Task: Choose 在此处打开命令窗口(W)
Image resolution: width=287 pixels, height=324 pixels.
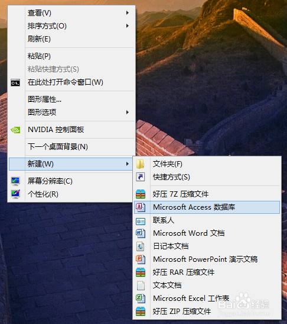Action: 71,82
